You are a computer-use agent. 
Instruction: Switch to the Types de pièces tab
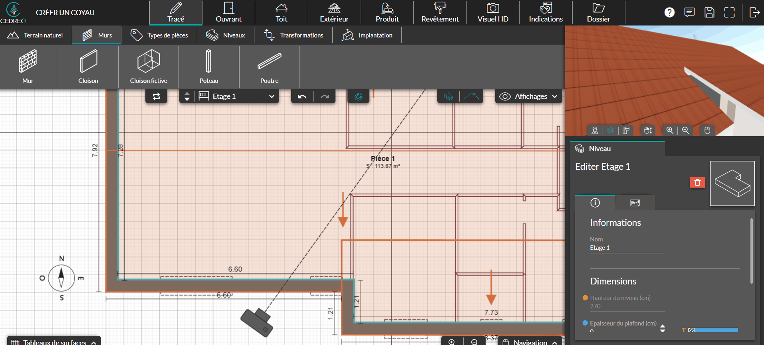point(159,35)
